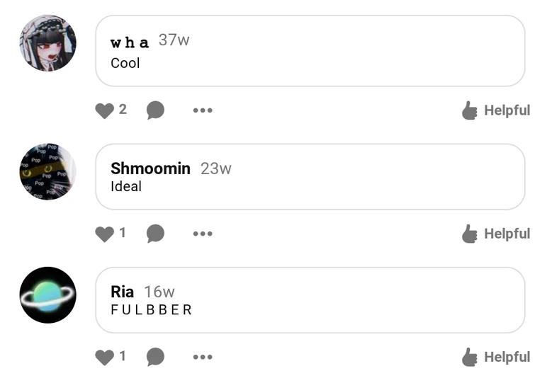Select the "F U L B B E R" comment text
Viewport: 535px width, 383px height.
(152, 310)
